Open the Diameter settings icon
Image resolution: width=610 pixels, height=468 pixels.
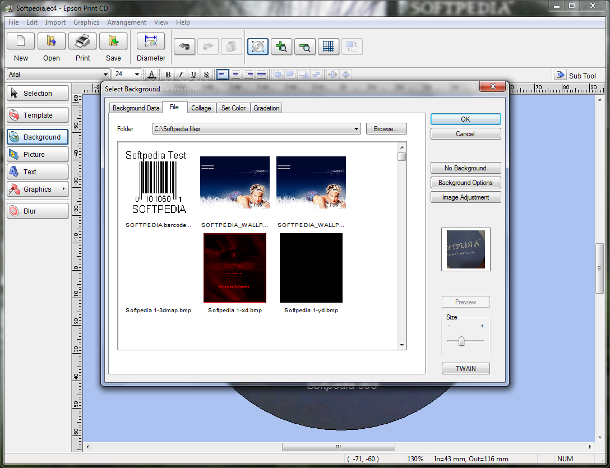(151, 41)
